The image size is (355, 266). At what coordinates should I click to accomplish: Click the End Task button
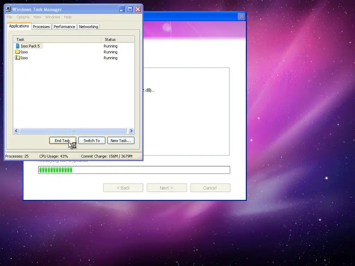point(63,141)
